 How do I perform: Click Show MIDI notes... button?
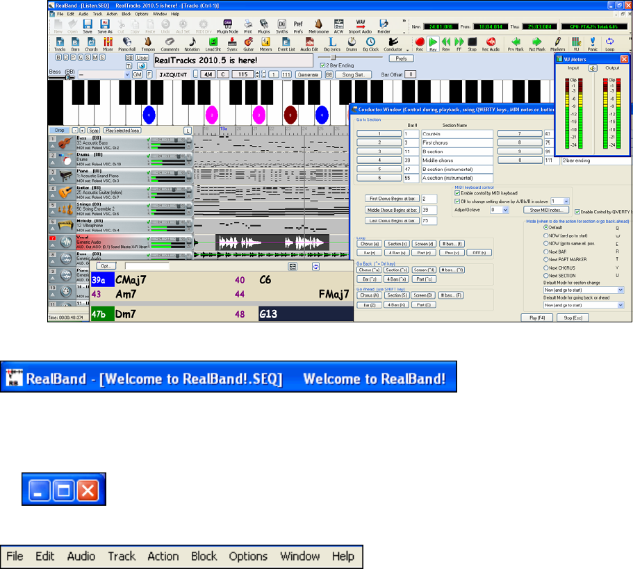(546, 210)
